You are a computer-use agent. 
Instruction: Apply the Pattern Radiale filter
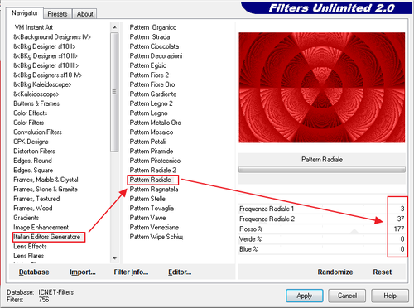click(305, 296)
